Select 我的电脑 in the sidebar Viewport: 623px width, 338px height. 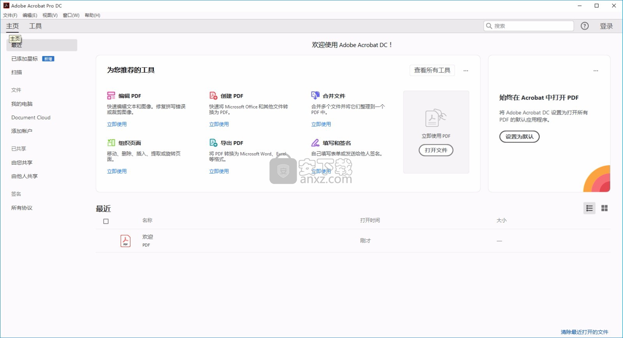tap(22, 104)
